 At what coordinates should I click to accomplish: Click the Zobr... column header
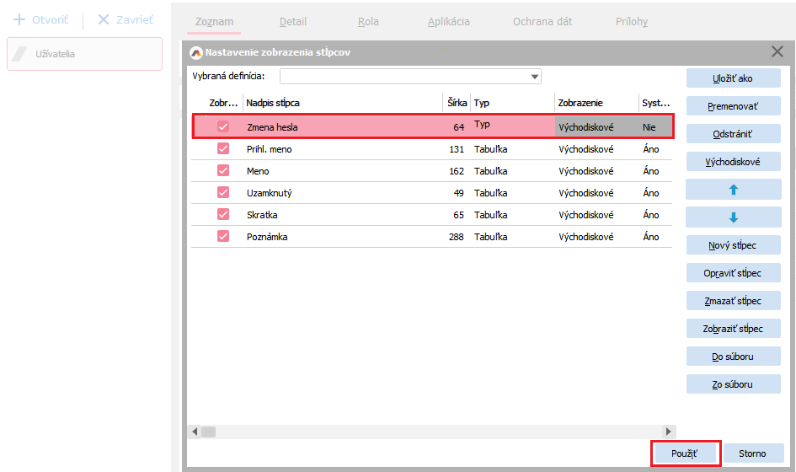pos(223,103)
